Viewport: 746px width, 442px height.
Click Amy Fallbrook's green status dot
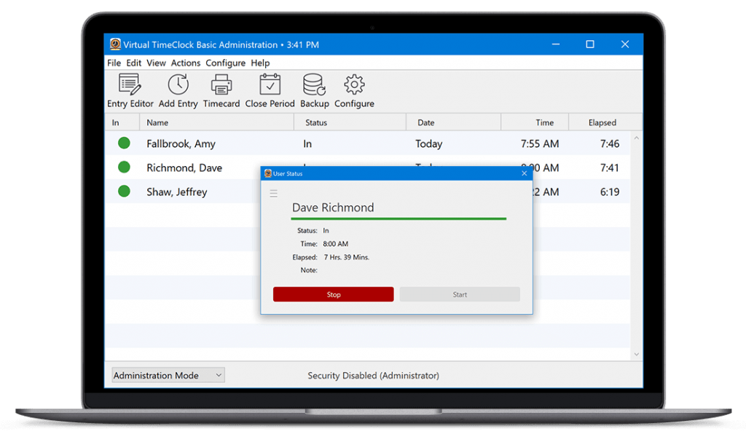point(124,143)
